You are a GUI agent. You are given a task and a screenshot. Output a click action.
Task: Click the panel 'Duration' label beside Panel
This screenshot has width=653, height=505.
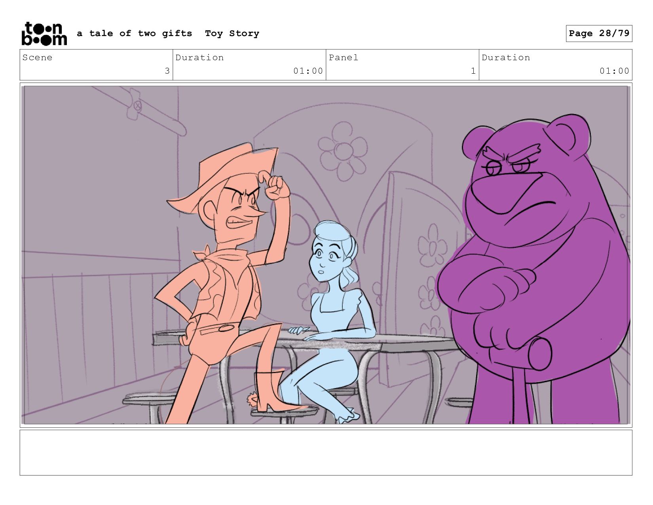point(506,57)
